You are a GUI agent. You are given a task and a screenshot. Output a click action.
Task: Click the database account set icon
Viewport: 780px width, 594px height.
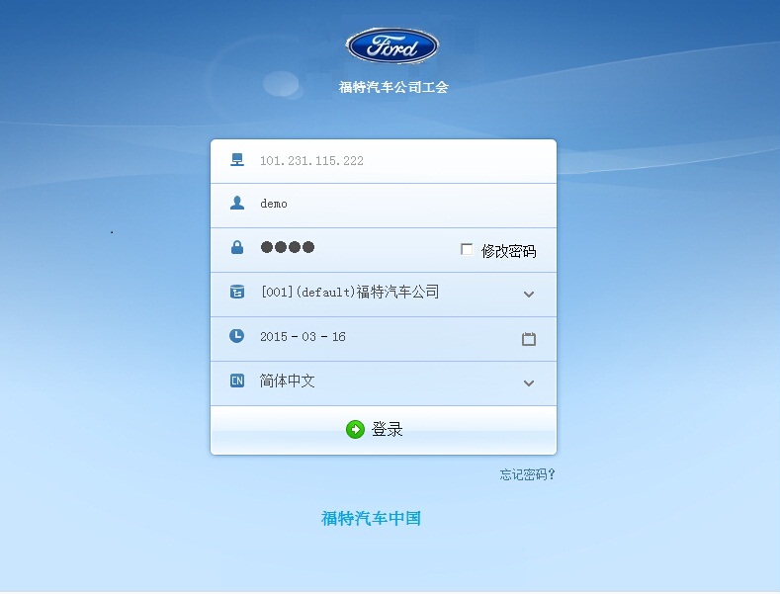pos(237,292)
